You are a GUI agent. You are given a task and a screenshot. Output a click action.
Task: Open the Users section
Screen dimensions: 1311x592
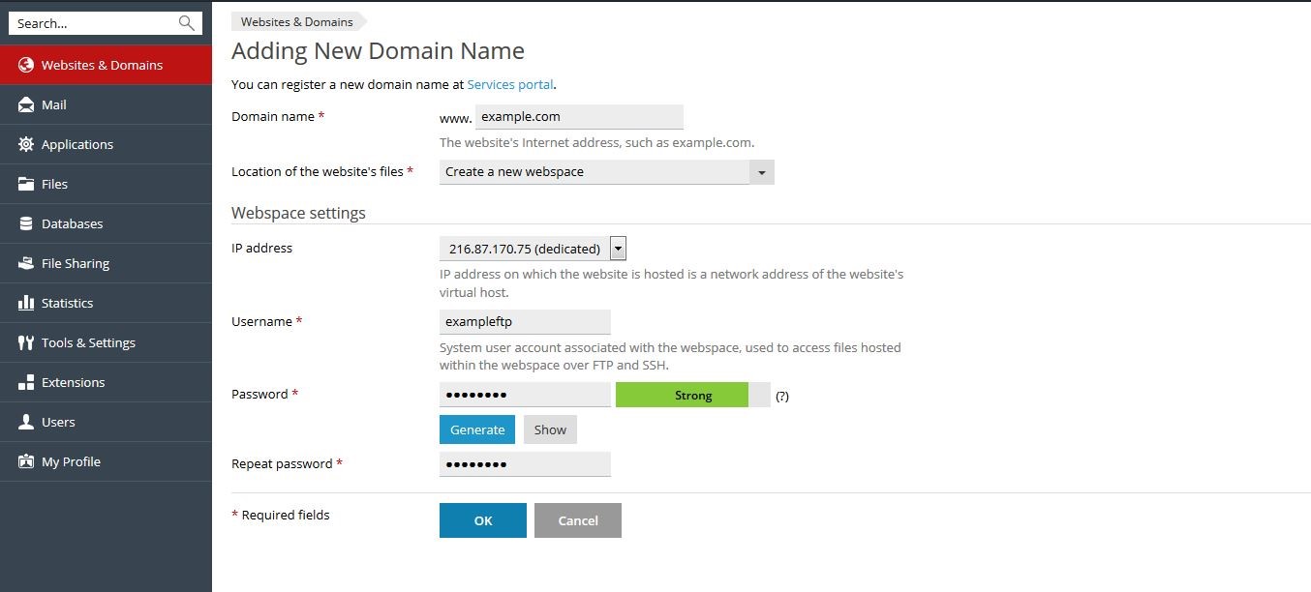coord(106,422)
